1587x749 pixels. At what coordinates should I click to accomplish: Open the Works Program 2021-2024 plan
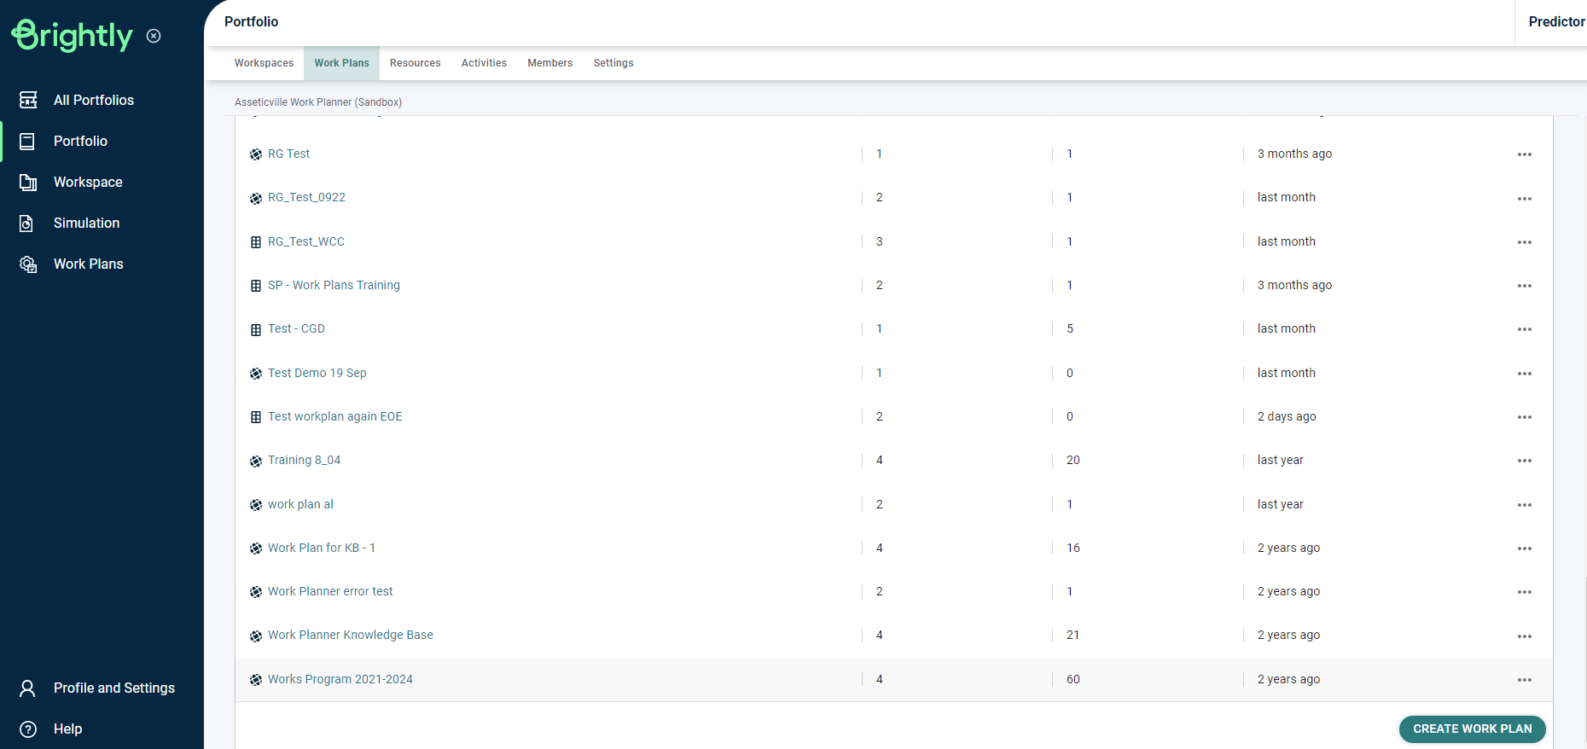pos(340,679)
